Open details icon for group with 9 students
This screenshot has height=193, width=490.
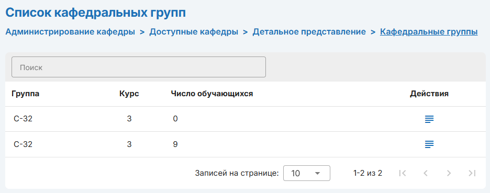429,144
